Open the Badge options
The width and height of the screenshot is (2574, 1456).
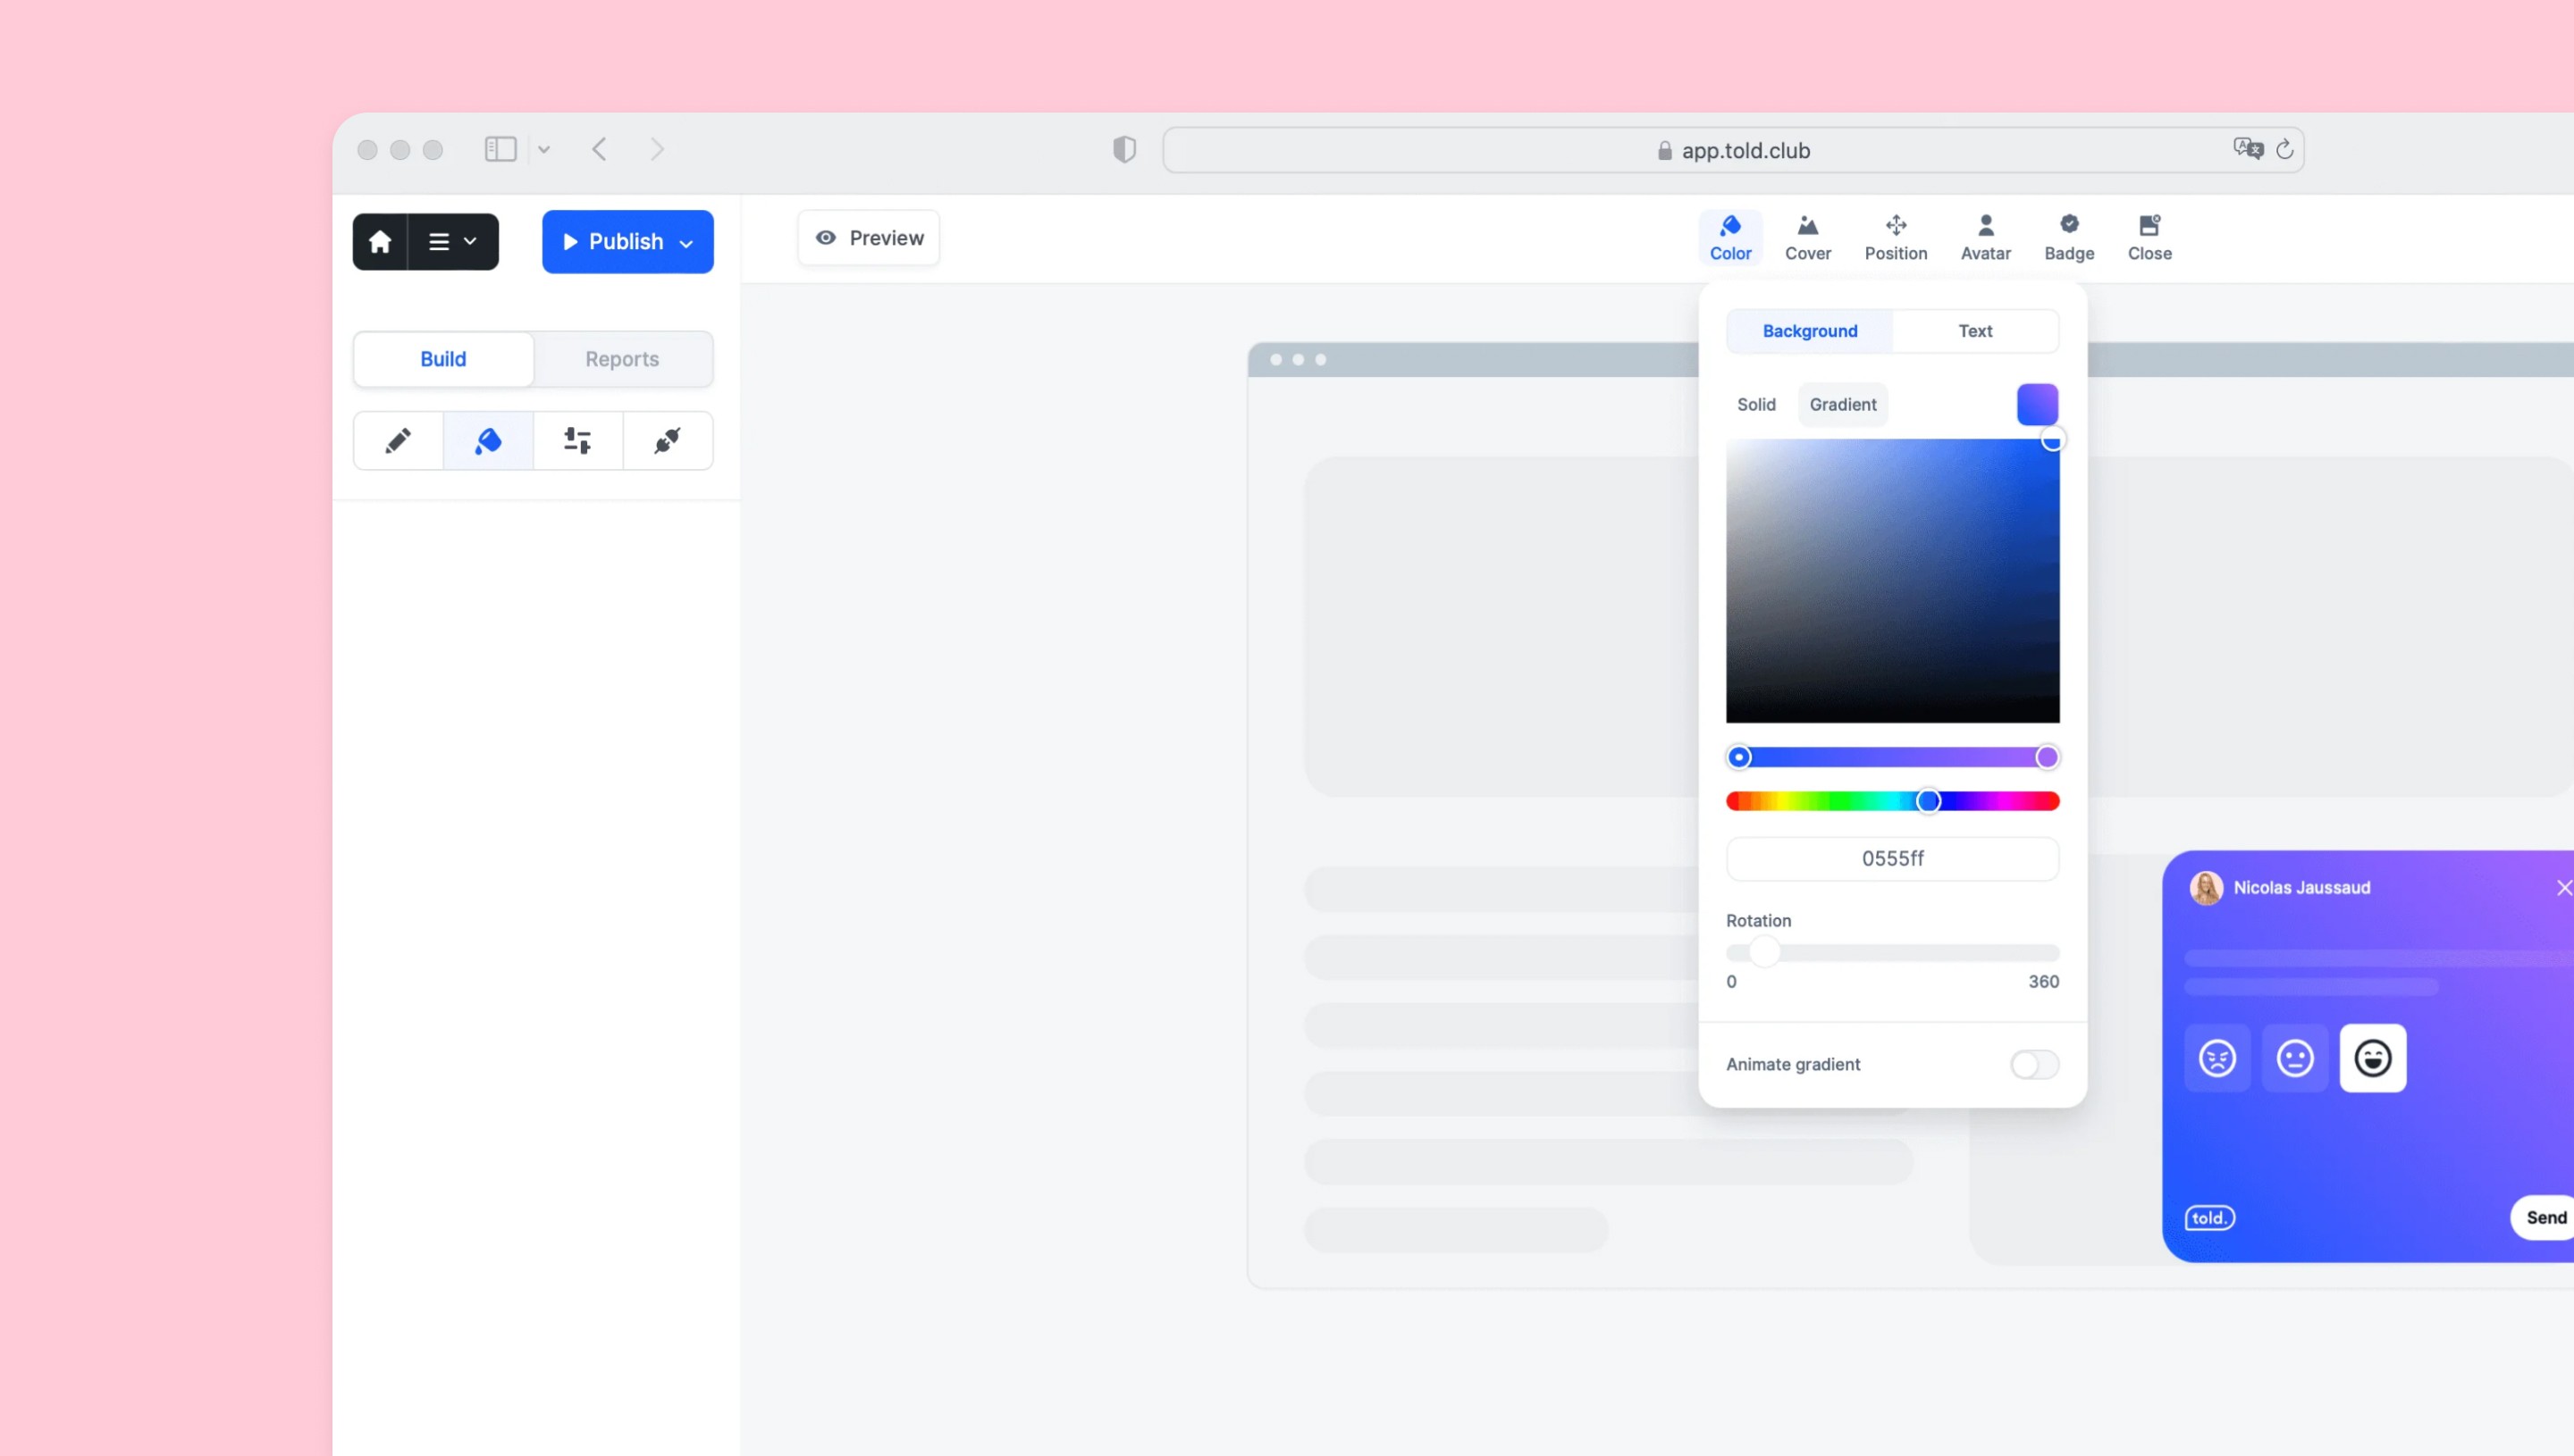2068,238
